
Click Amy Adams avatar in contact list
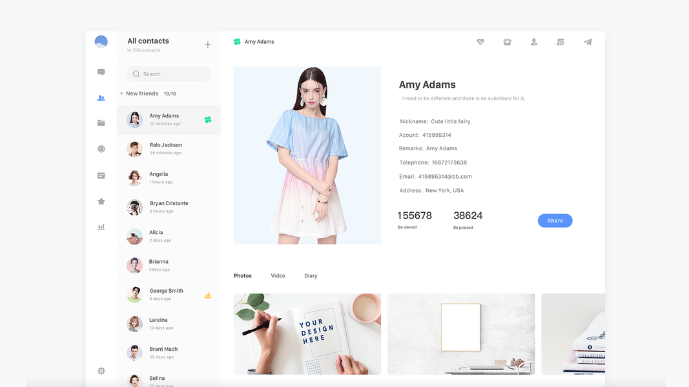[134, 119]
